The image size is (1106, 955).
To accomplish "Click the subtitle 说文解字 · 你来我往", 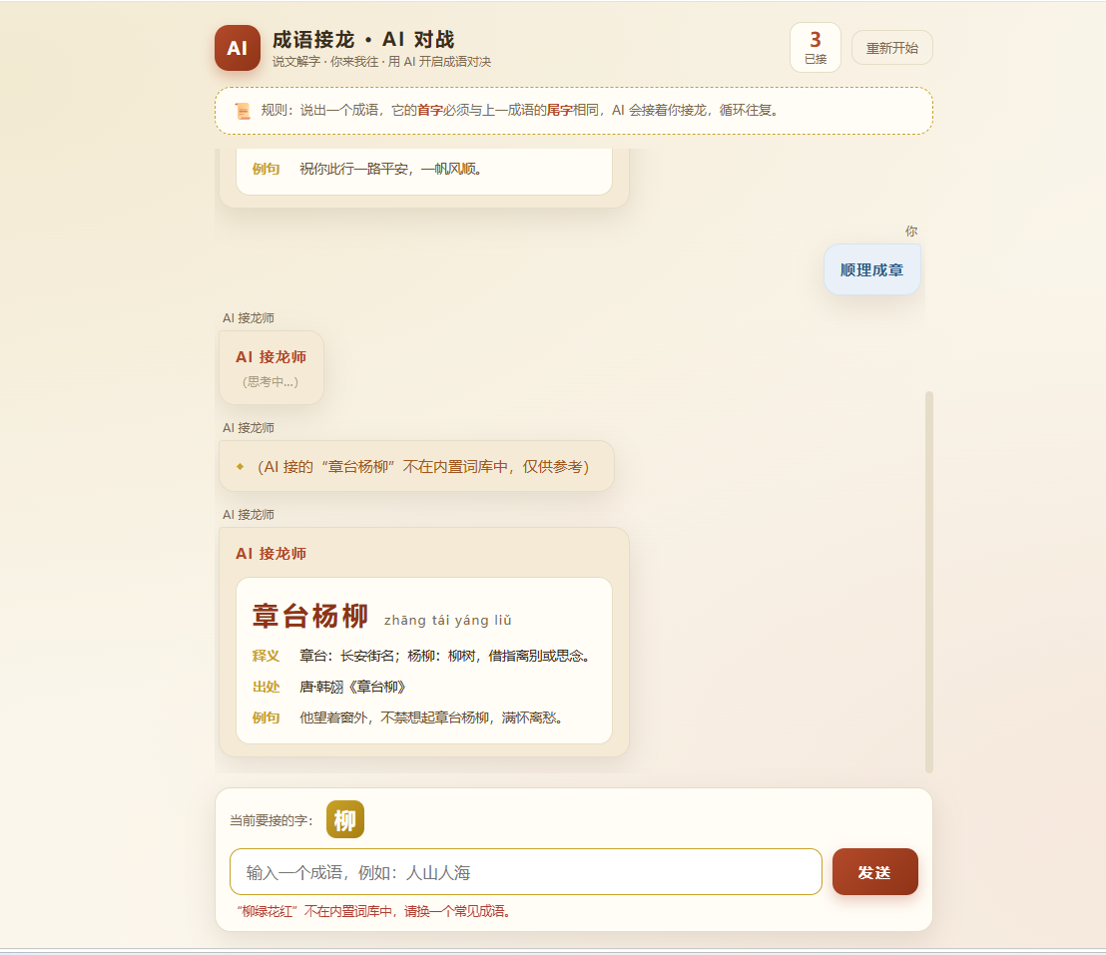I will tap(381, 61).
